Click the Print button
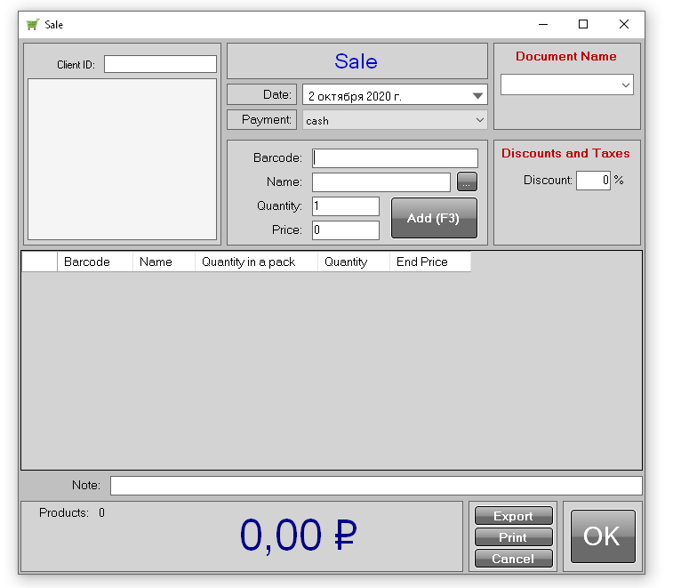Image resolution: width=681 pixels, height=588 pixels. click(513, 537)
